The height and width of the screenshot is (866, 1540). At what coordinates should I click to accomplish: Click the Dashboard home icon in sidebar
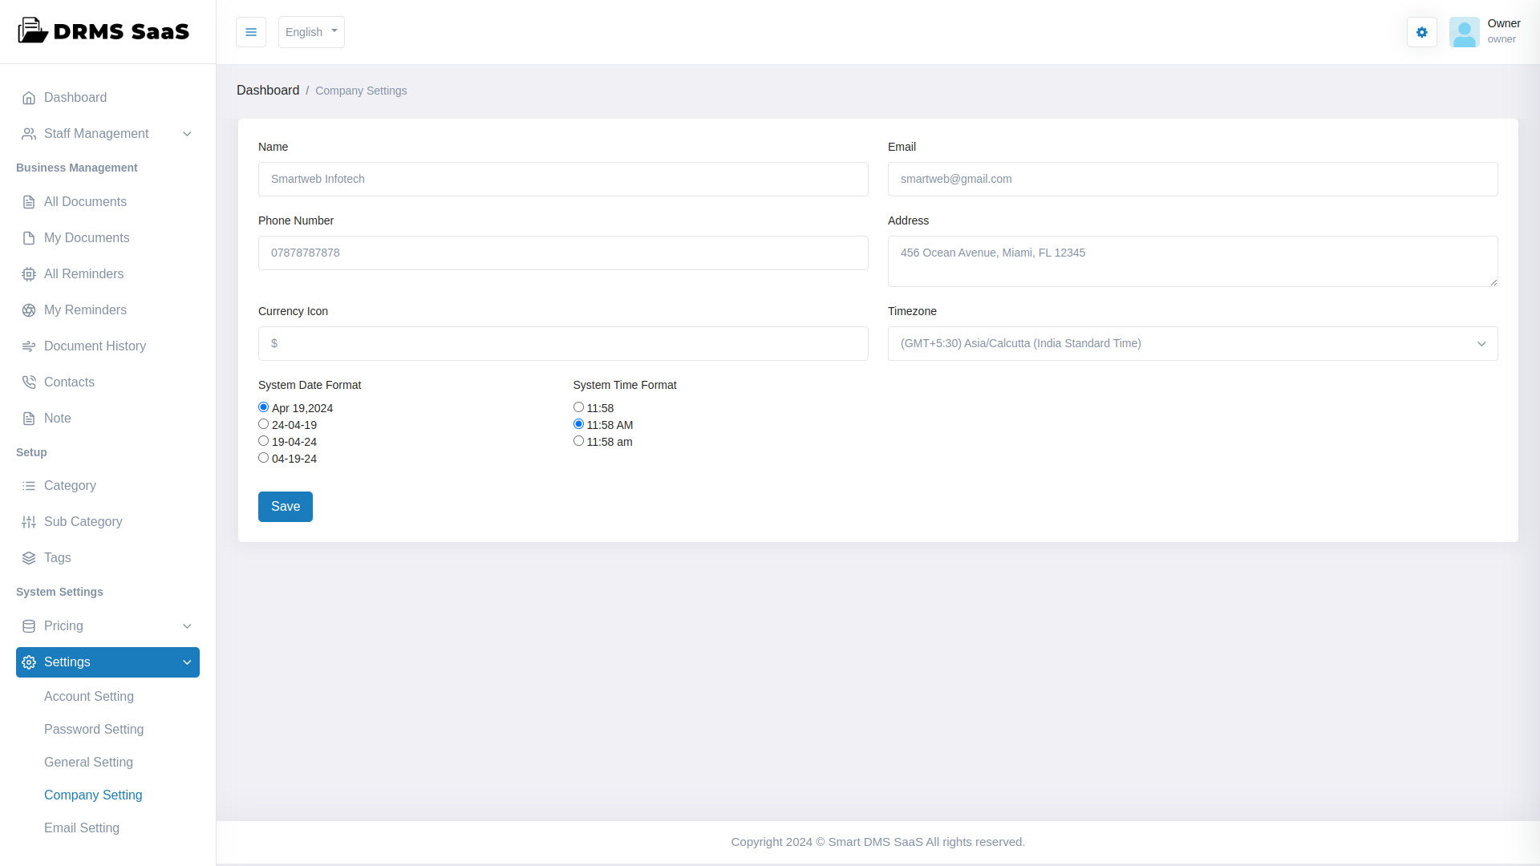coord(29,98)
